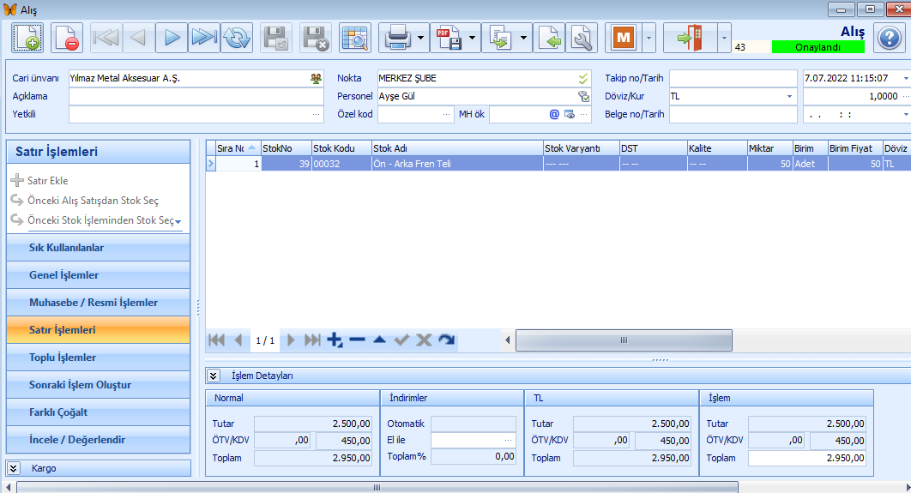
Task: Export to PDF with the PDF save icon
Action: pos(449,39)
